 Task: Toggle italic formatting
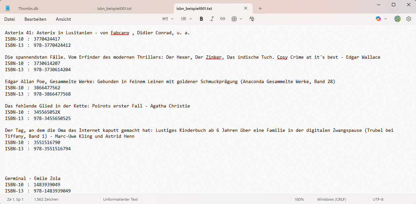coord(212,19)
